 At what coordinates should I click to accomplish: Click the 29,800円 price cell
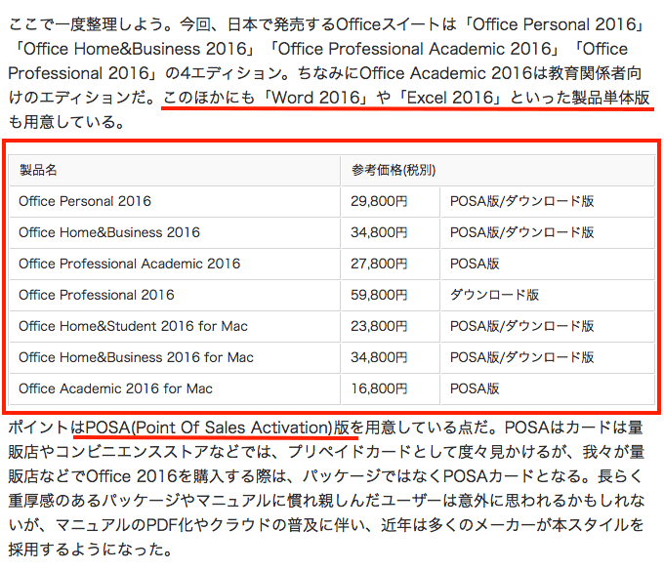[391, 201]
